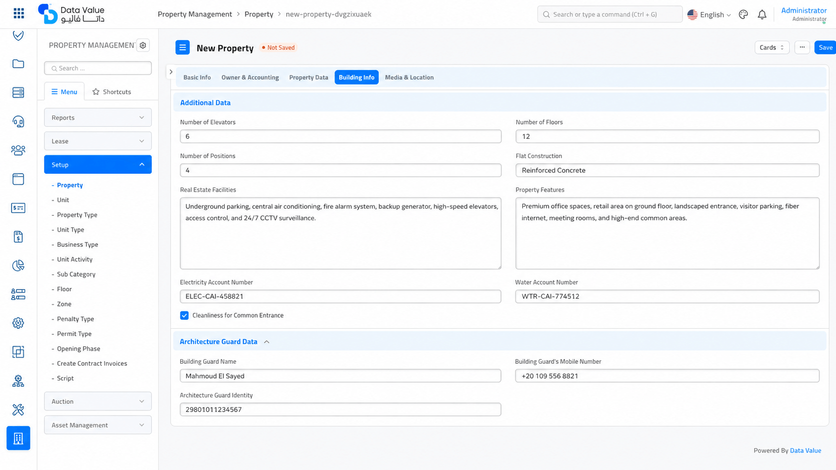Open the server stack sidebar icon
Viewport: 836px width, 470px height.
pyautogui.click(x=18, y=92)
